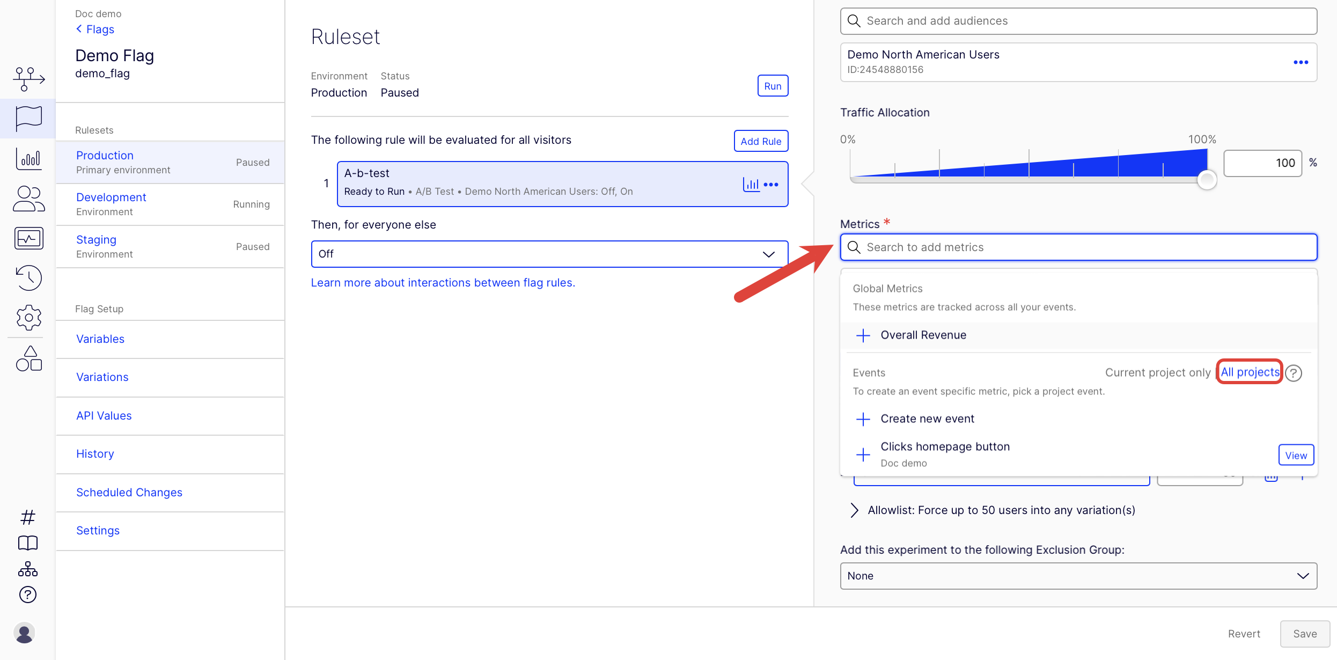
Task: Open the Help question-mark icon
Action: pyautogui.click(x=28, y=595)
